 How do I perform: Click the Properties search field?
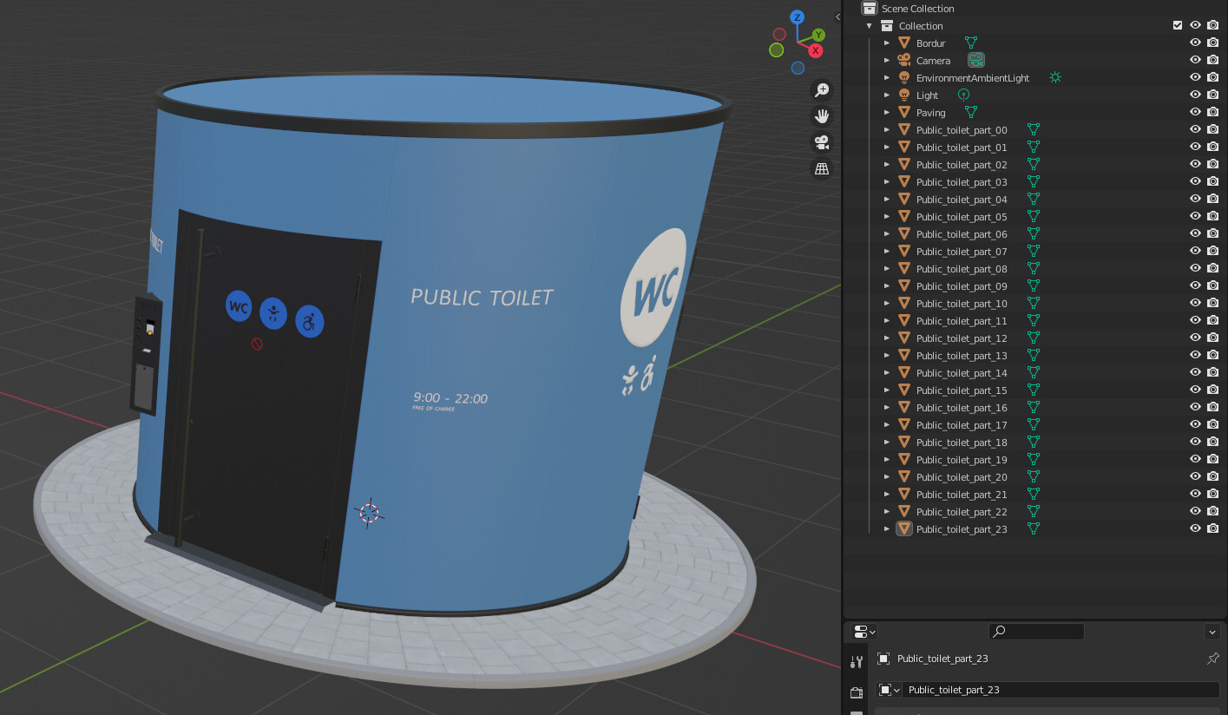pyautogui.click(x=1036, y=632)
